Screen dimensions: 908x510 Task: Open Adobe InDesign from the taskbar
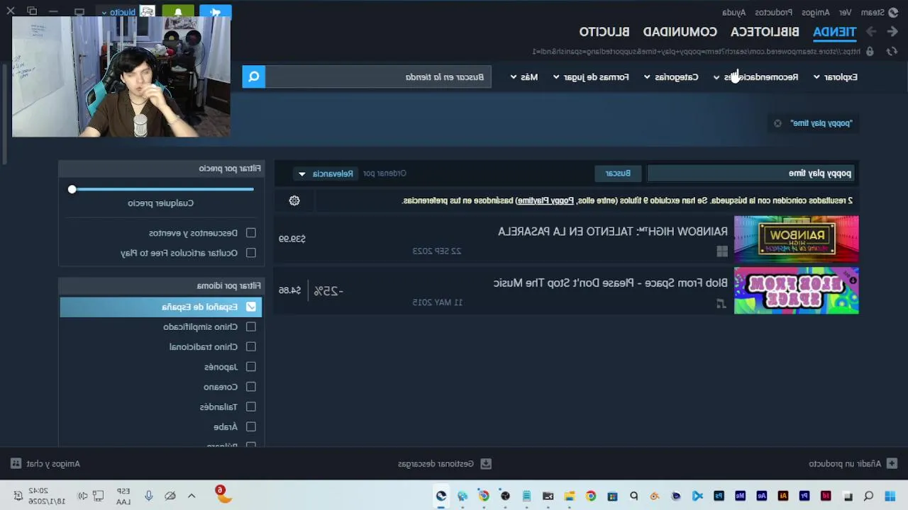826,496
